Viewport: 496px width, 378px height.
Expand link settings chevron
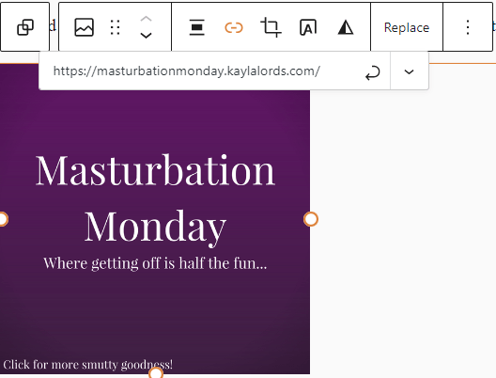[409, 71]
